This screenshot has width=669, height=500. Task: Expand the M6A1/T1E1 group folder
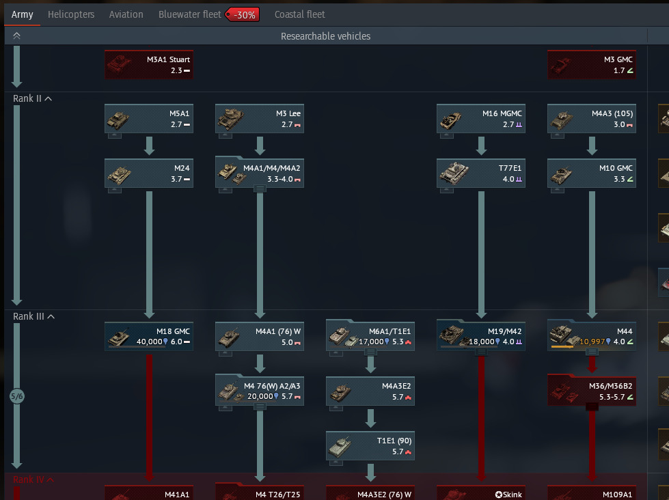(370, 352)
